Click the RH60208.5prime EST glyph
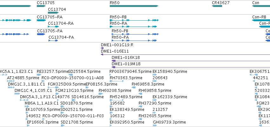270x127 pixels. pyautogui.click(x=101, y=94)
